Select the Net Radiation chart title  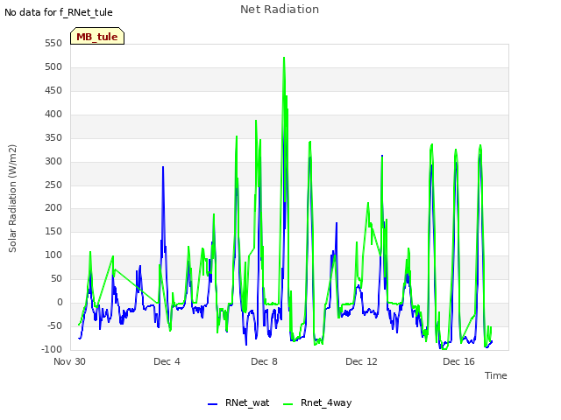click(x=280, y=10)
